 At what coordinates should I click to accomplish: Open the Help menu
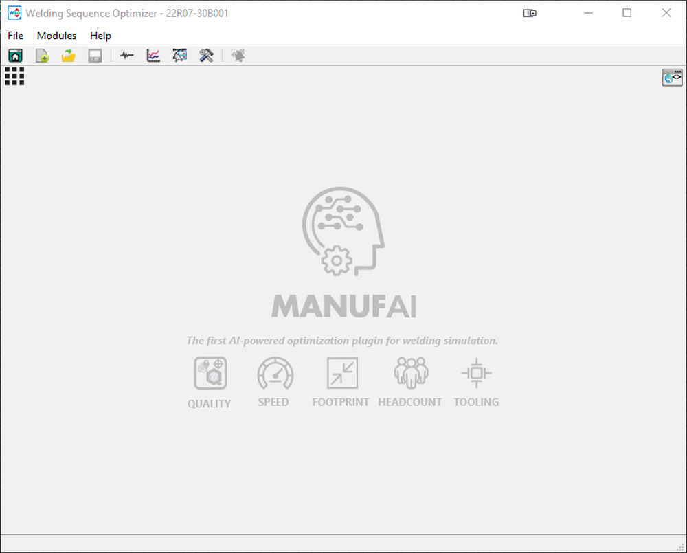coord(100,36)
